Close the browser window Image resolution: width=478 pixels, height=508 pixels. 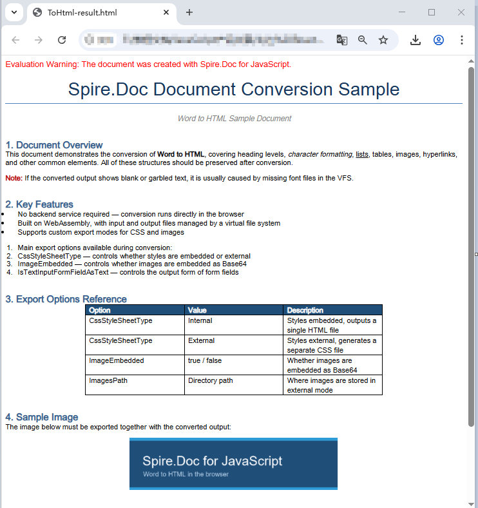[461, 12]
